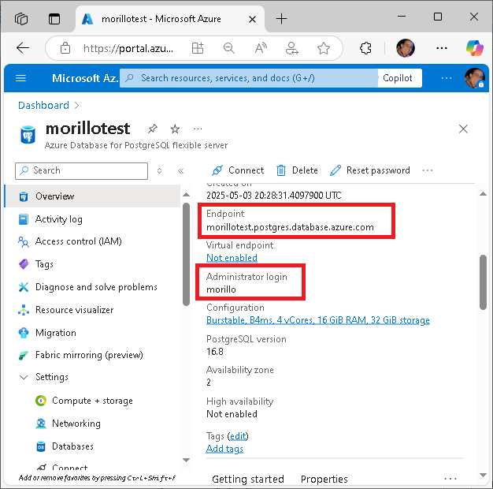Click the browser address bar URL

(128, 48)
